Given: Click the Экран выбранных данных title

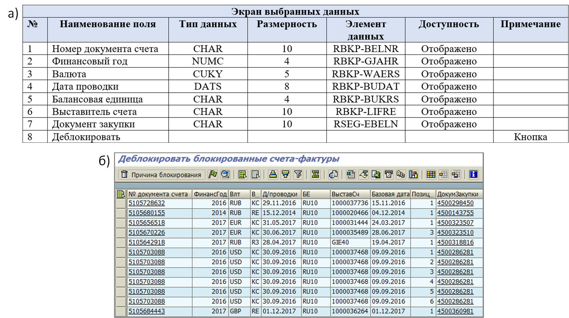Looking at the screenshot, I should click(x=295, y=11).
